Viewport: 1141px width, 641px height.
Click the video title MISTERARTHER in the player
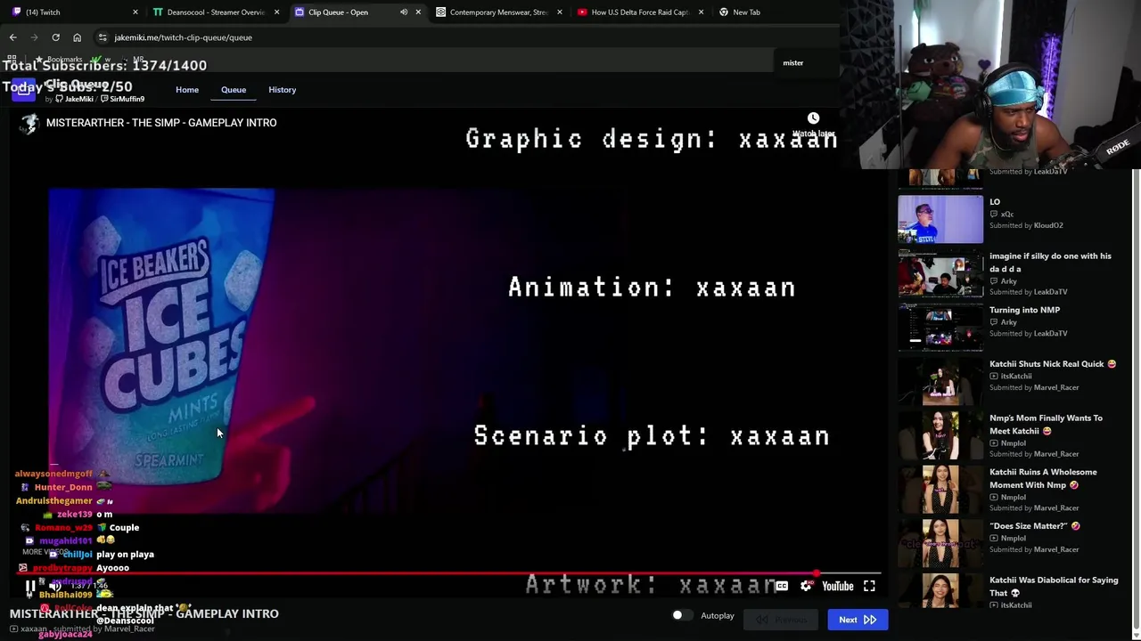(161, 123)
